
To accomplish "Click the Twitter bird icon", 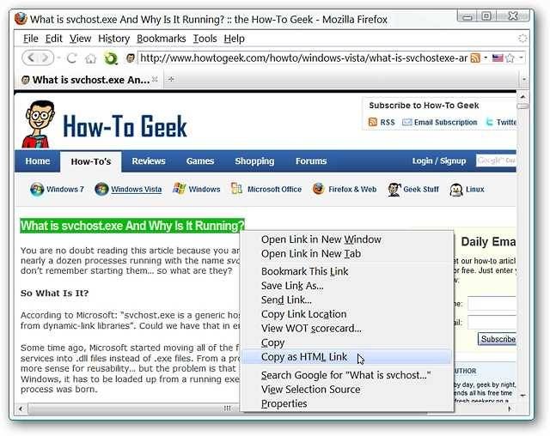I will click(x=489, y=122).
